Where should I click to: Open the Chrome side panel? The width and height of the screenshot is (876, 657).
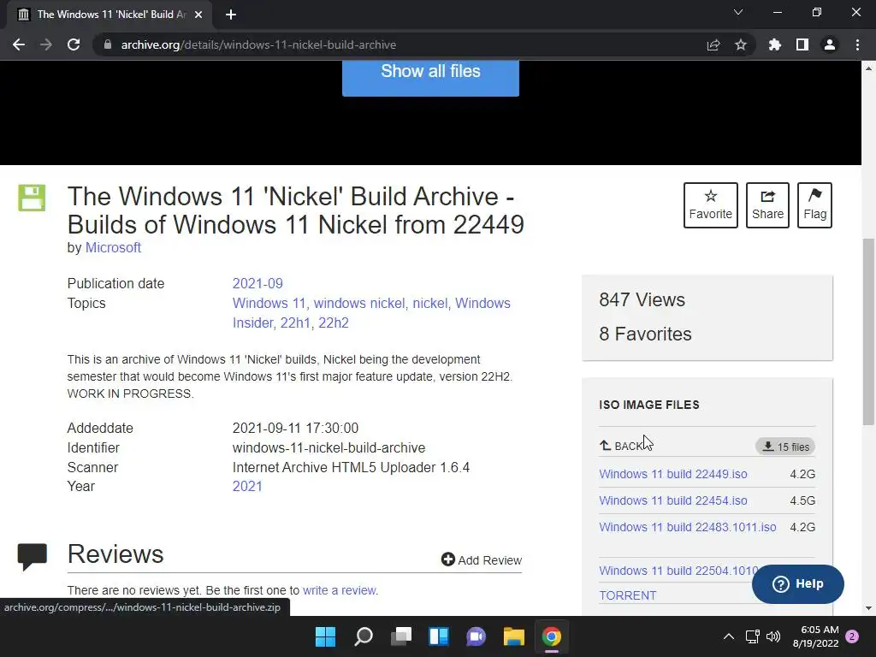[x=802, y=44]
